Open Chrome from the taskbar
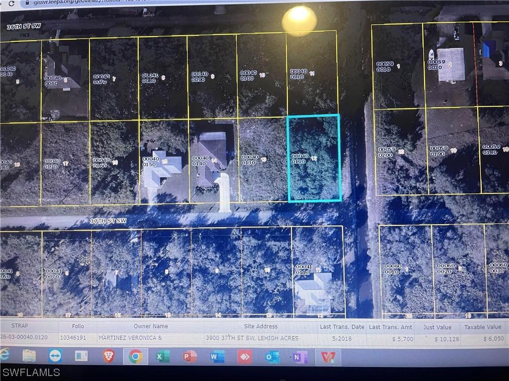 [134, 356]
